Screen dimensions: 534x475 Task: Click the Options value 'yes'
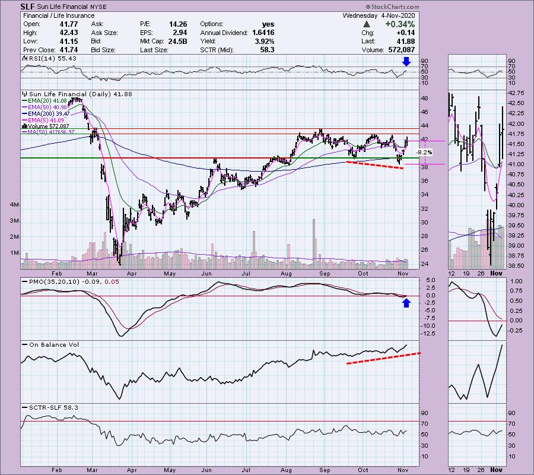268,24
